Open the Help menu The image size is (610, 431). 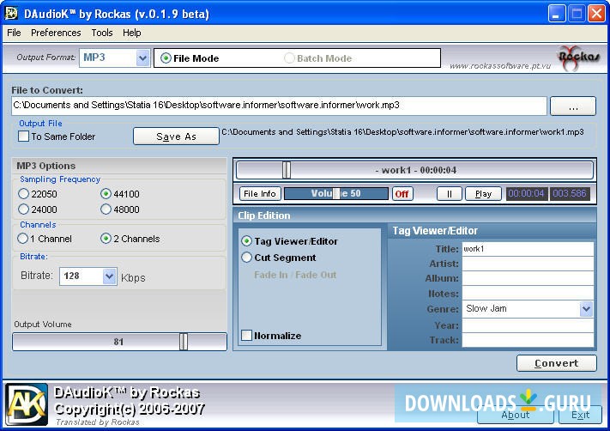click(x=132, y=33)
